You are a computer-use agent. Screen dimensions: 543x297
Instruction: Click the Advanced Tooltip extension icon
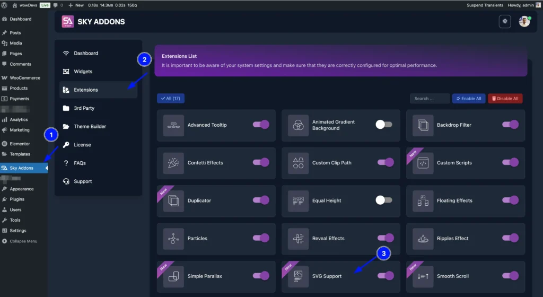tap(173, 125)
